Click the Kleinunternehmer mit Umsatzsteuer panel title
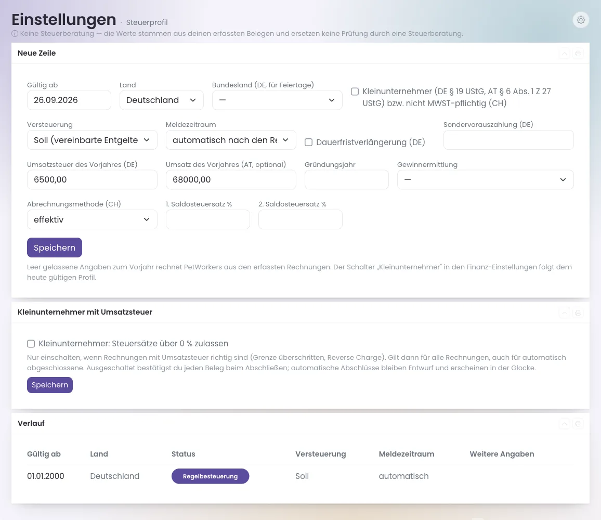This screenshot has height=520, width=601. [85, 312]
